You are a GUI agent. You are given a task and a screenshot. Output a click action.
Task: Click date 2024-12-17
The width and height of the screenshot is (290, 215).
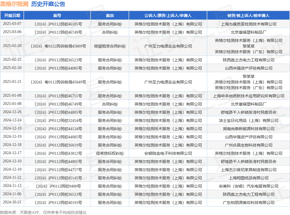12,153
